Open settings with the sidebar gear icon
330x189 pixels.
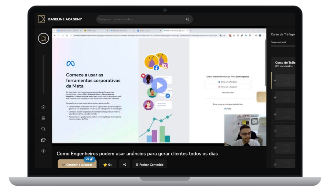pos(43,151)
